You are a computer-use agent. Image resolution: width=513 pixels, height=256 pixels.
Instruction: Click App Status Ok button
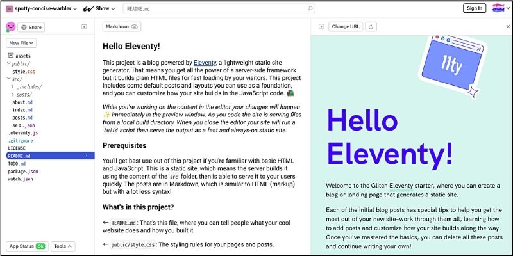(x=27, y=246)
